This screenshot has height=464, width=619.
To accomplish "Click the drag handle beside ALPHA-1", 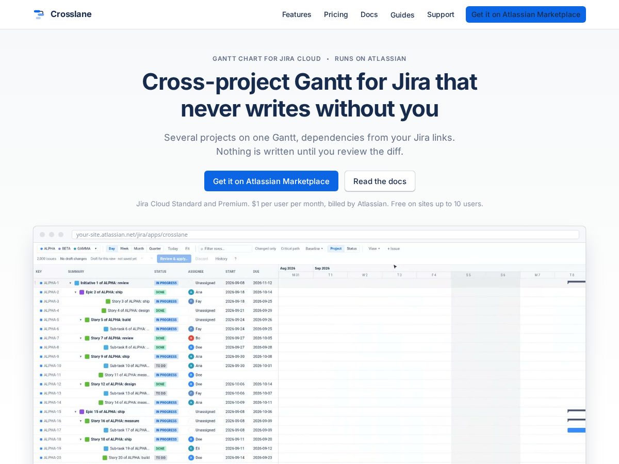I will click(x=35, y=283).
